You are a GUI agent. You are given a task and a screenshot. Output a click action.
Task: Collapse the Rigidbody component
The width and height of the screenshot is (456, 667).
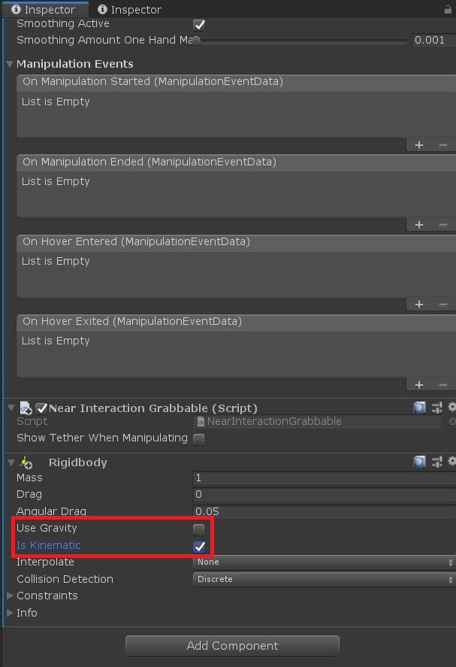tap(11, 462)
